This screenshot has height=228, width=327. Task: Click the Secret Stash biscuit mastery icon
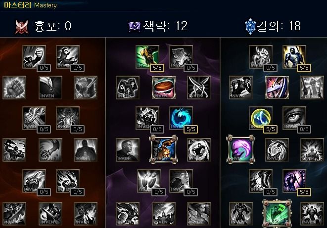[164, 88]
